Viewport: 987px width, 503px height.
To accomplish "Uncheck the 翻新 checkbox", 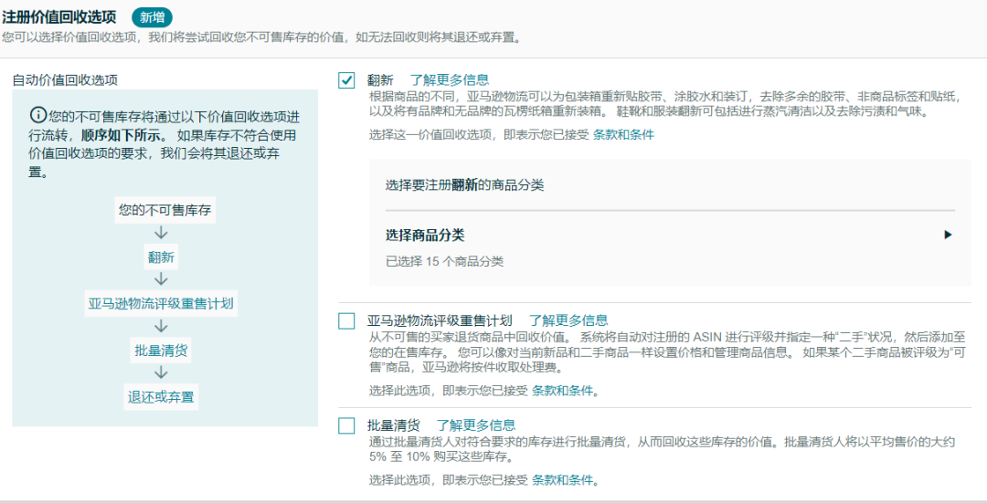I will [x=346, y=80].
